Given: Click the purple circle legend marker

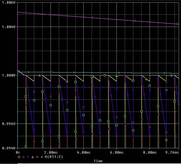Looking at the screenshot, I should [x=37, y=157].
